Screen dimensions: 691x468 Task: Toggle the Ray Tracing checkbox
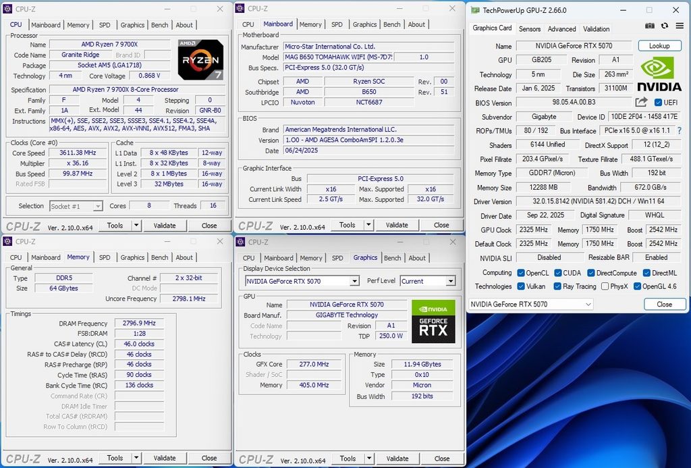(557, 286)
